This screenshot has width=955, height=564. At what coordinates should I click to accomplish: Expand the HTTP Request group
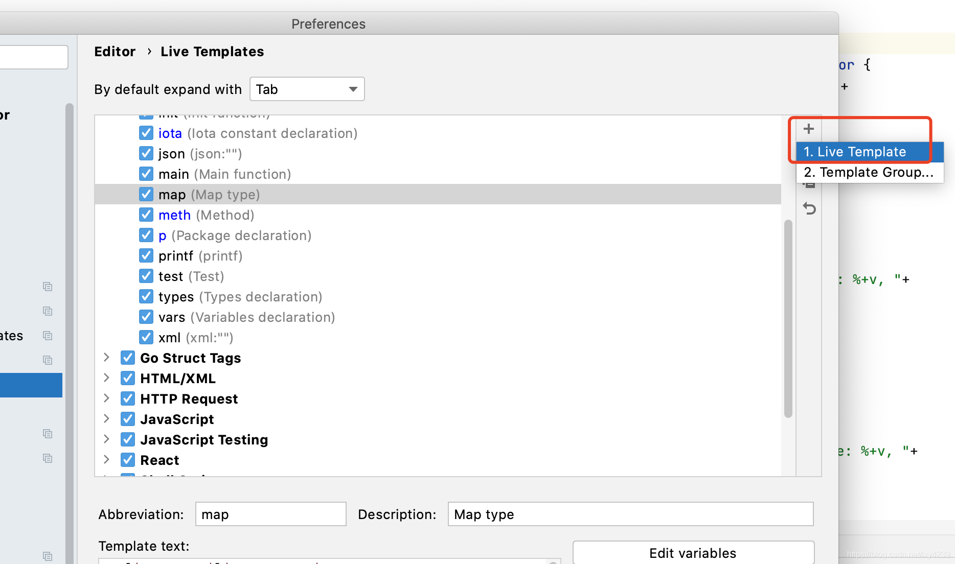106,398
